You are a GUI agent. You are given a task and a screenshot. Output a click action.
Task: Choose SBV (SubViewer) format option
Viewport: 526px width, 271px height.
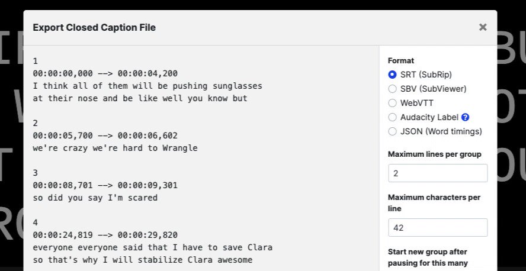[392, 89]
